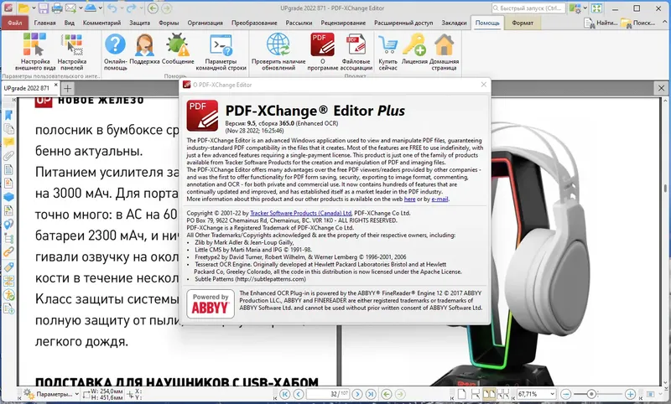Open the Настройка внешнего вида customization tool
This screenshot has width=671, height=404.
pos(35,52)
